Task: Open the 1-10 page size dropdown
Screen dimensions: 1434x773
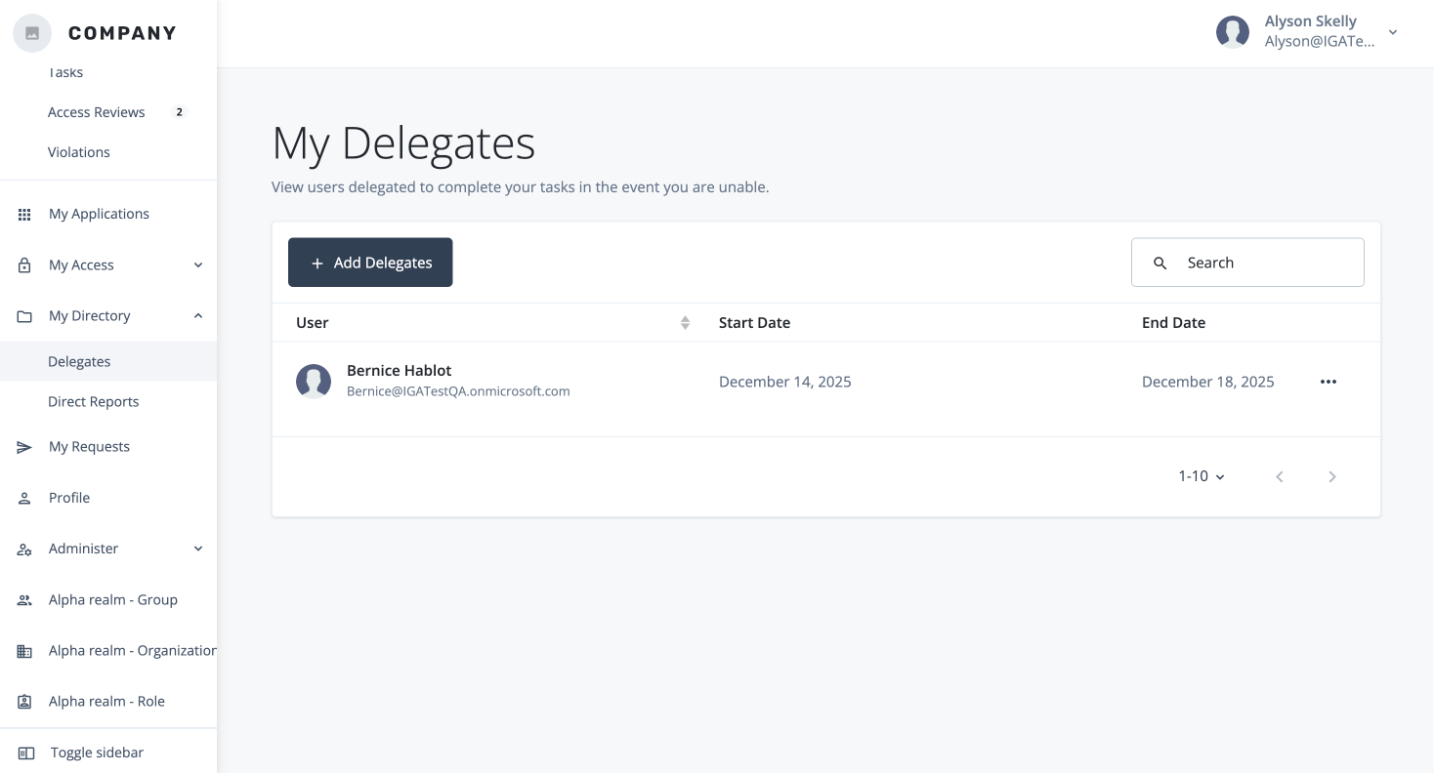Action: [x=1201, y=476]
